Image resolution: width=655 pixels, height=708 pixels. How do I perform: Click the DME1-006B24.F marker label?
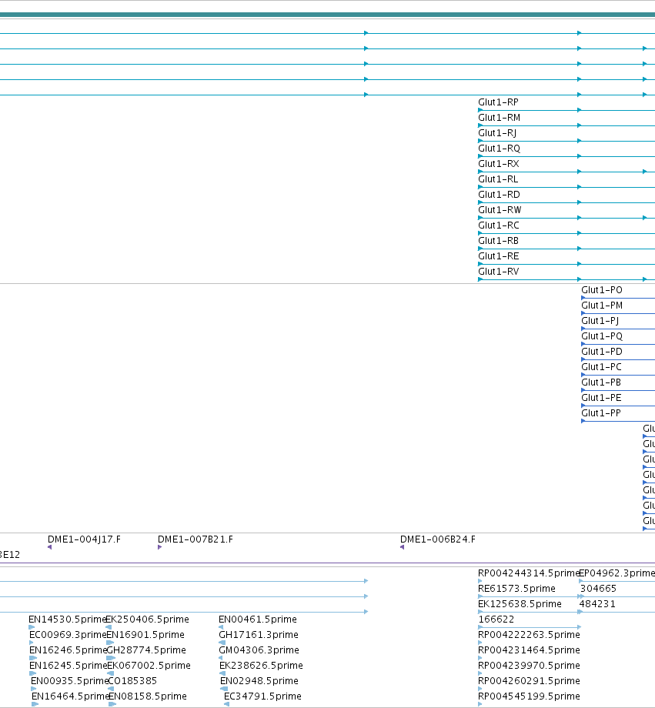(438, 539)
